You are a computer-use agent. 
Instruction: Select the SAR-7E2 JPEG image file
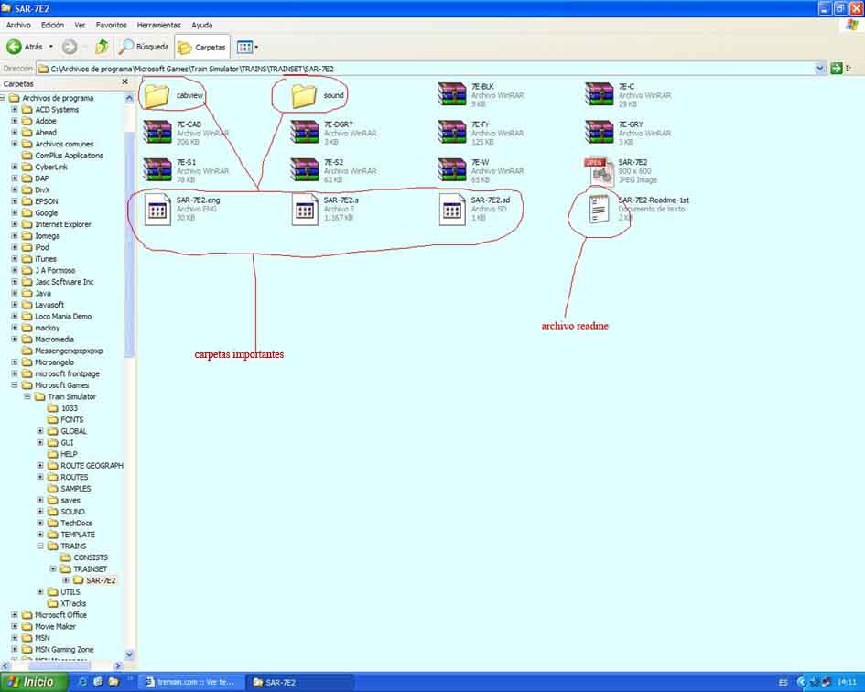[600, 171]
